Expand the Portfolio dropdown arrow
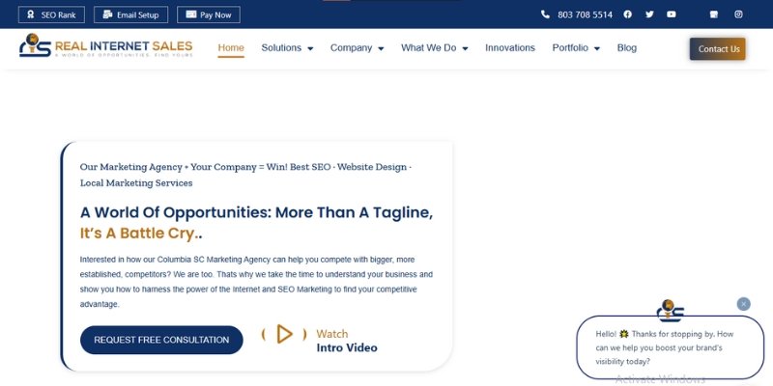Viewport: 773px width, 386px height. tap(597, 48)
